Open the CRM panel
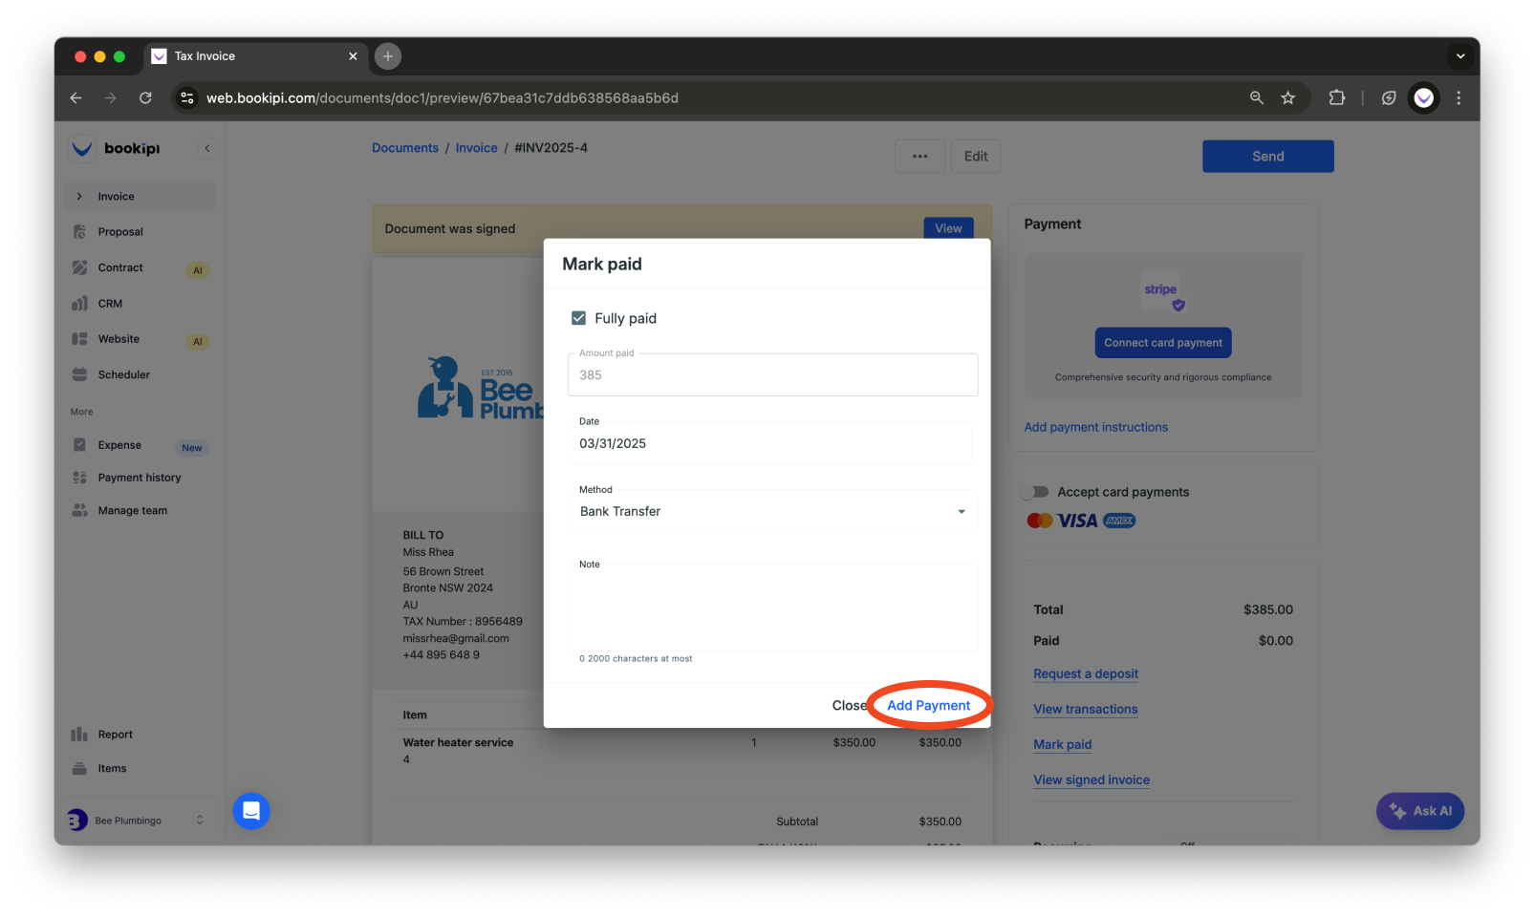The width and height of the screenshot is (1535, 917). pos(111,303)
